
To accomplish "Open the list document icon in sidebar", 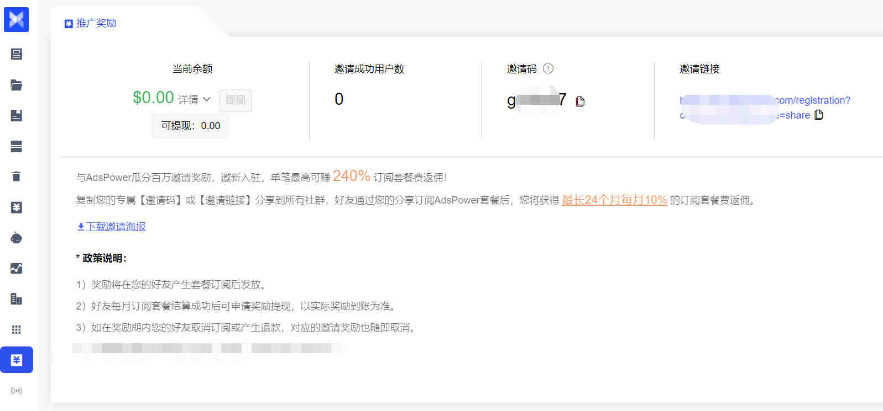I will pyautogui.click(x=17, y=54).
